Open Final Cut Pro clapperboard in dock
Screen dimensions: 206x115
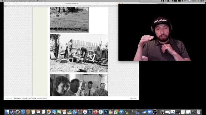coord(111,112)
